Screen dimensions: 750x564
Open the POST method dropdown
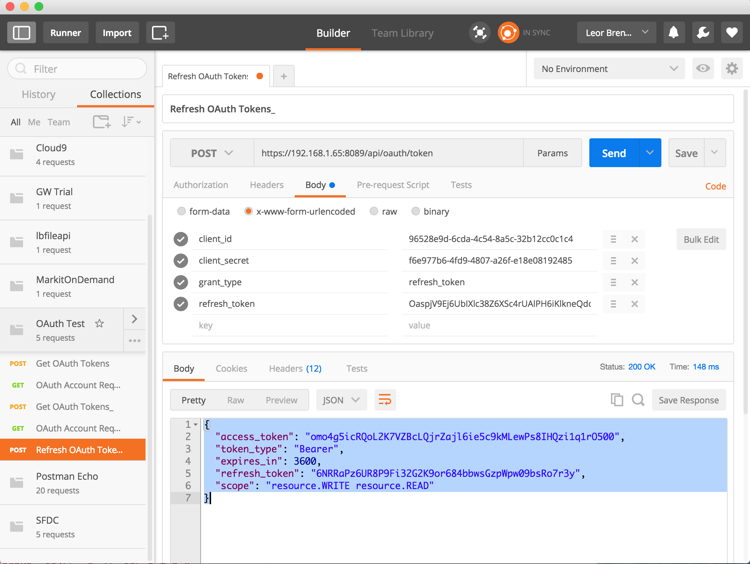[x=212, y=153]
